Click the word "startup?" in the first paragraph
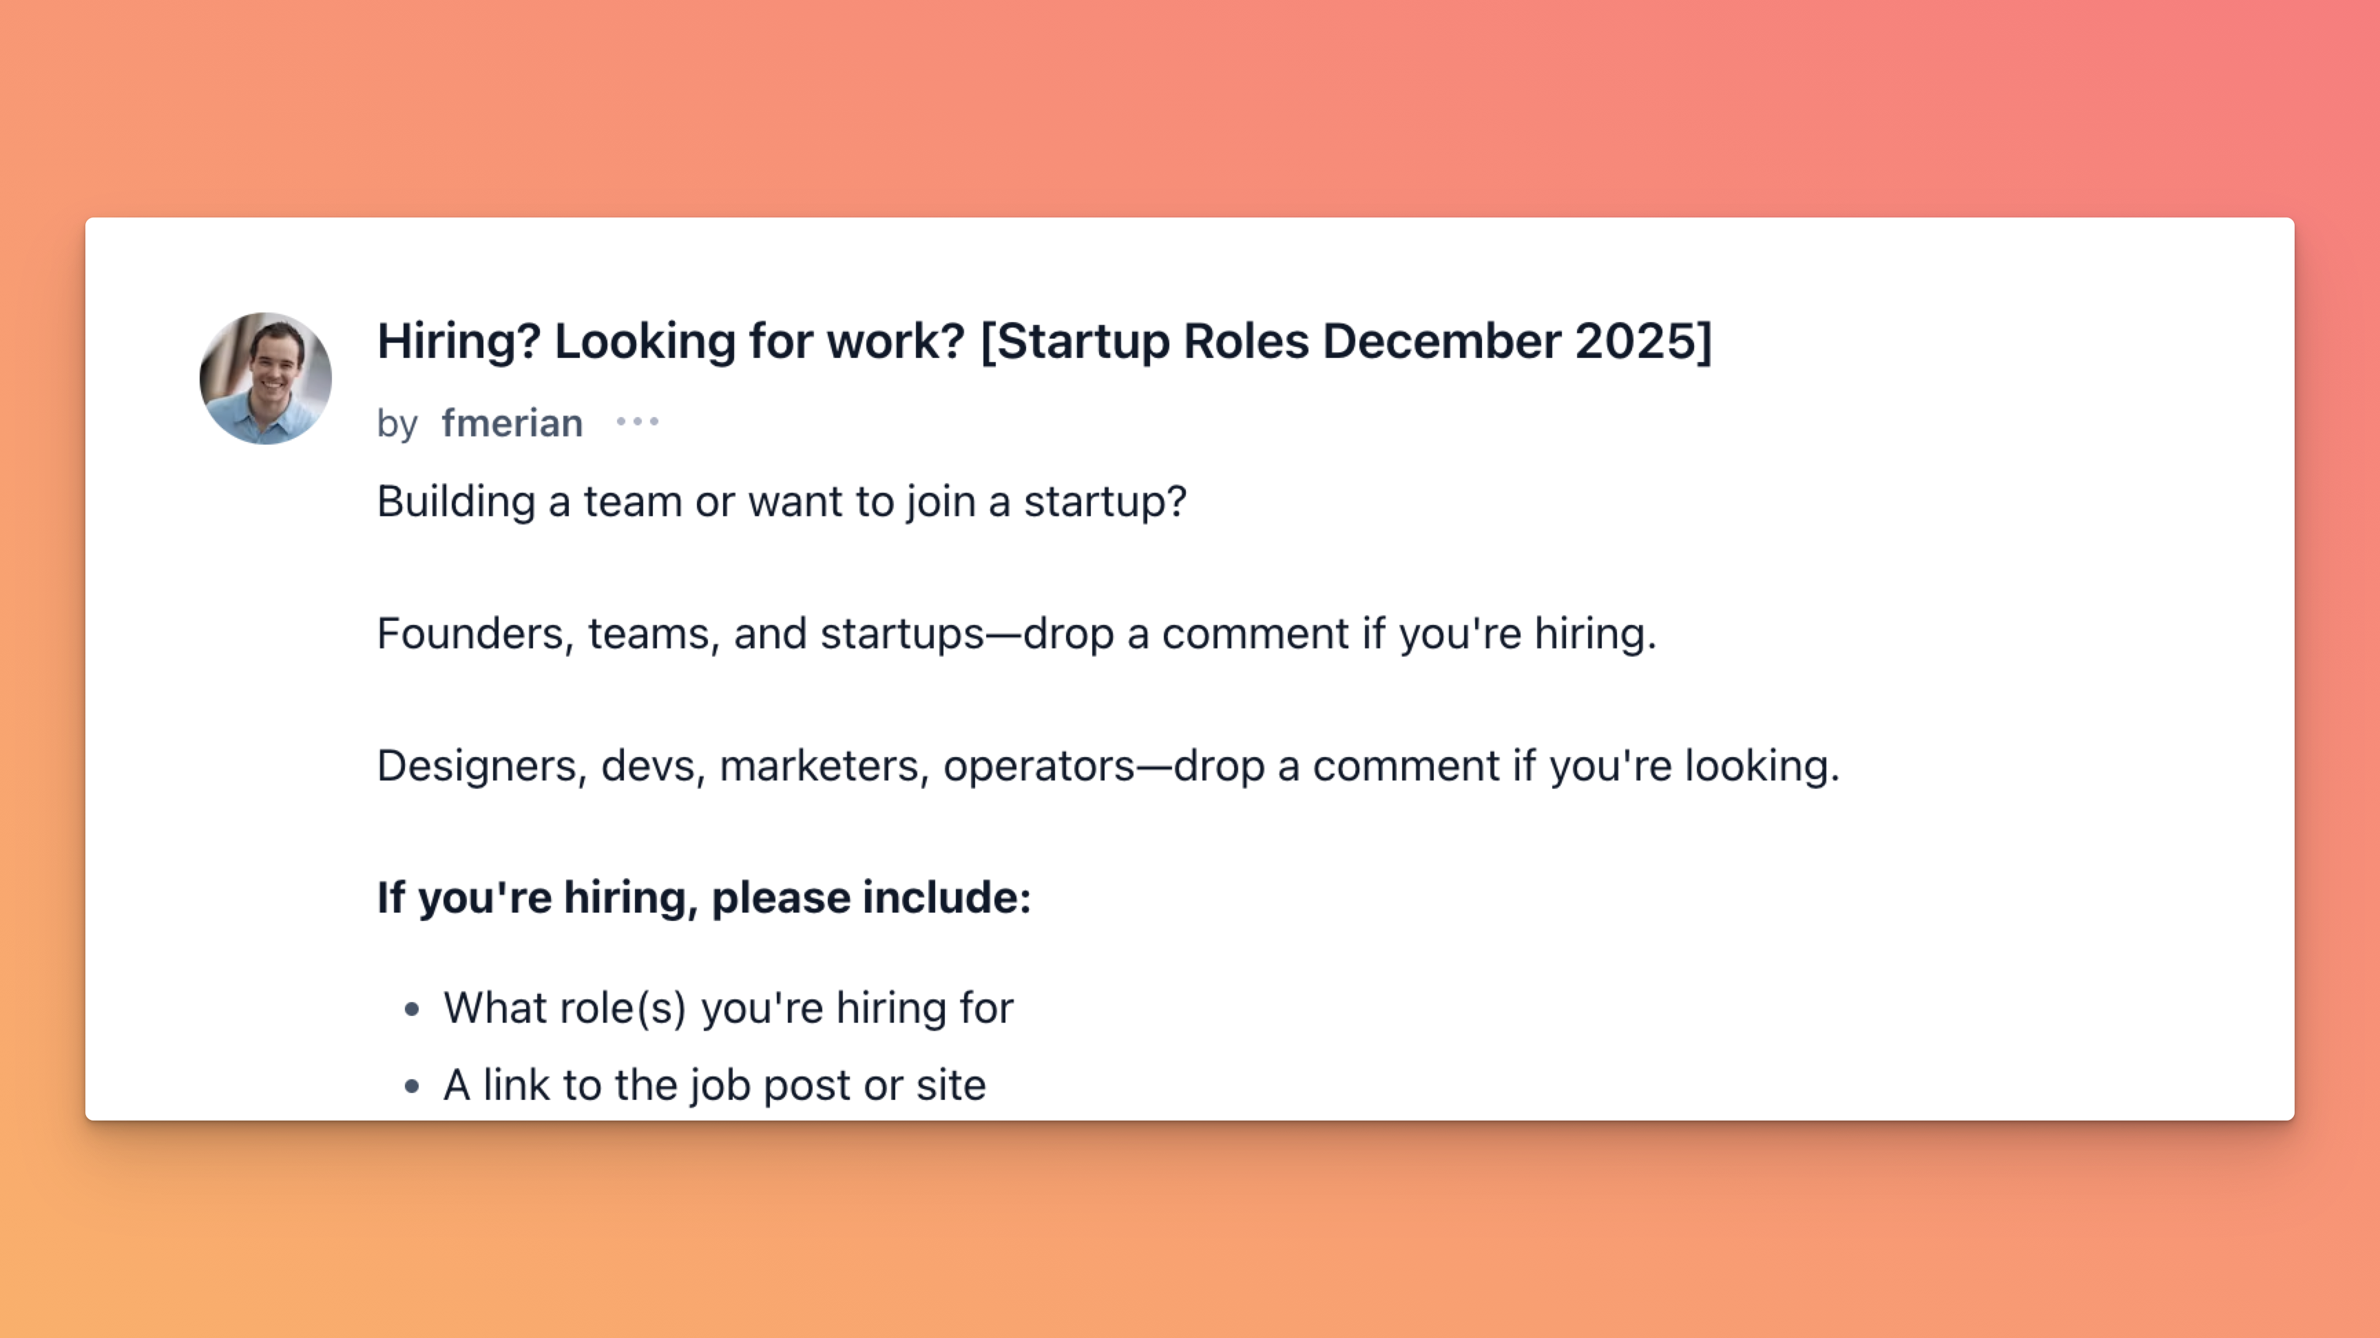The width and height of the screenshot is (2380, 1338). [1104, 501]
